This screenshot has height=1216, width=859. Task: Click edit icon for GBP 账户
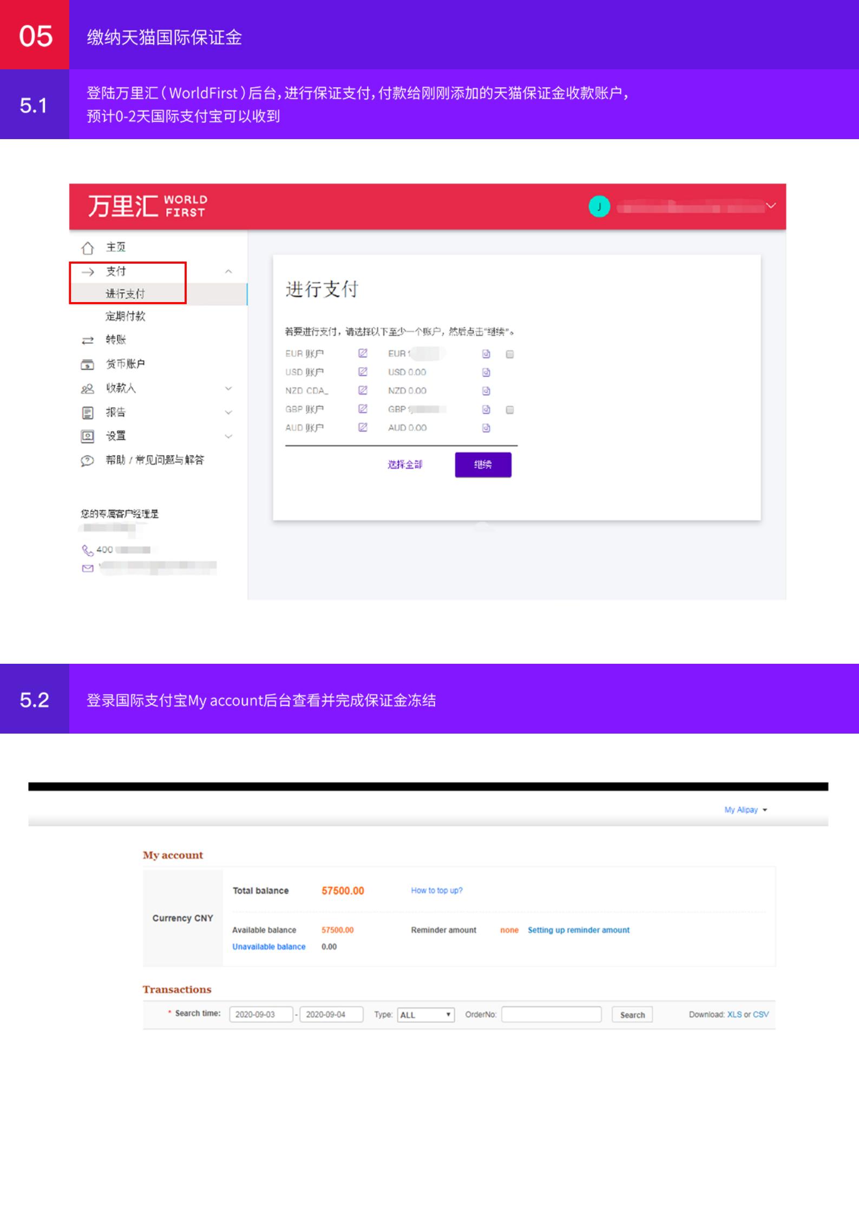pos(363,409)
